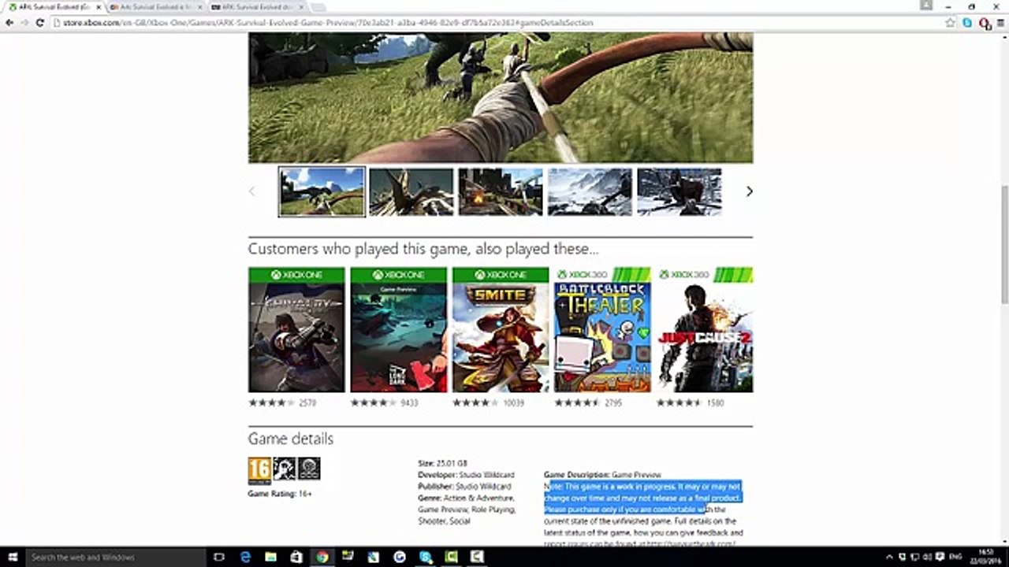Select the first screenshot thumbnail with bow
This screenshot has width=1009, height=567.
tap(322, 191)
